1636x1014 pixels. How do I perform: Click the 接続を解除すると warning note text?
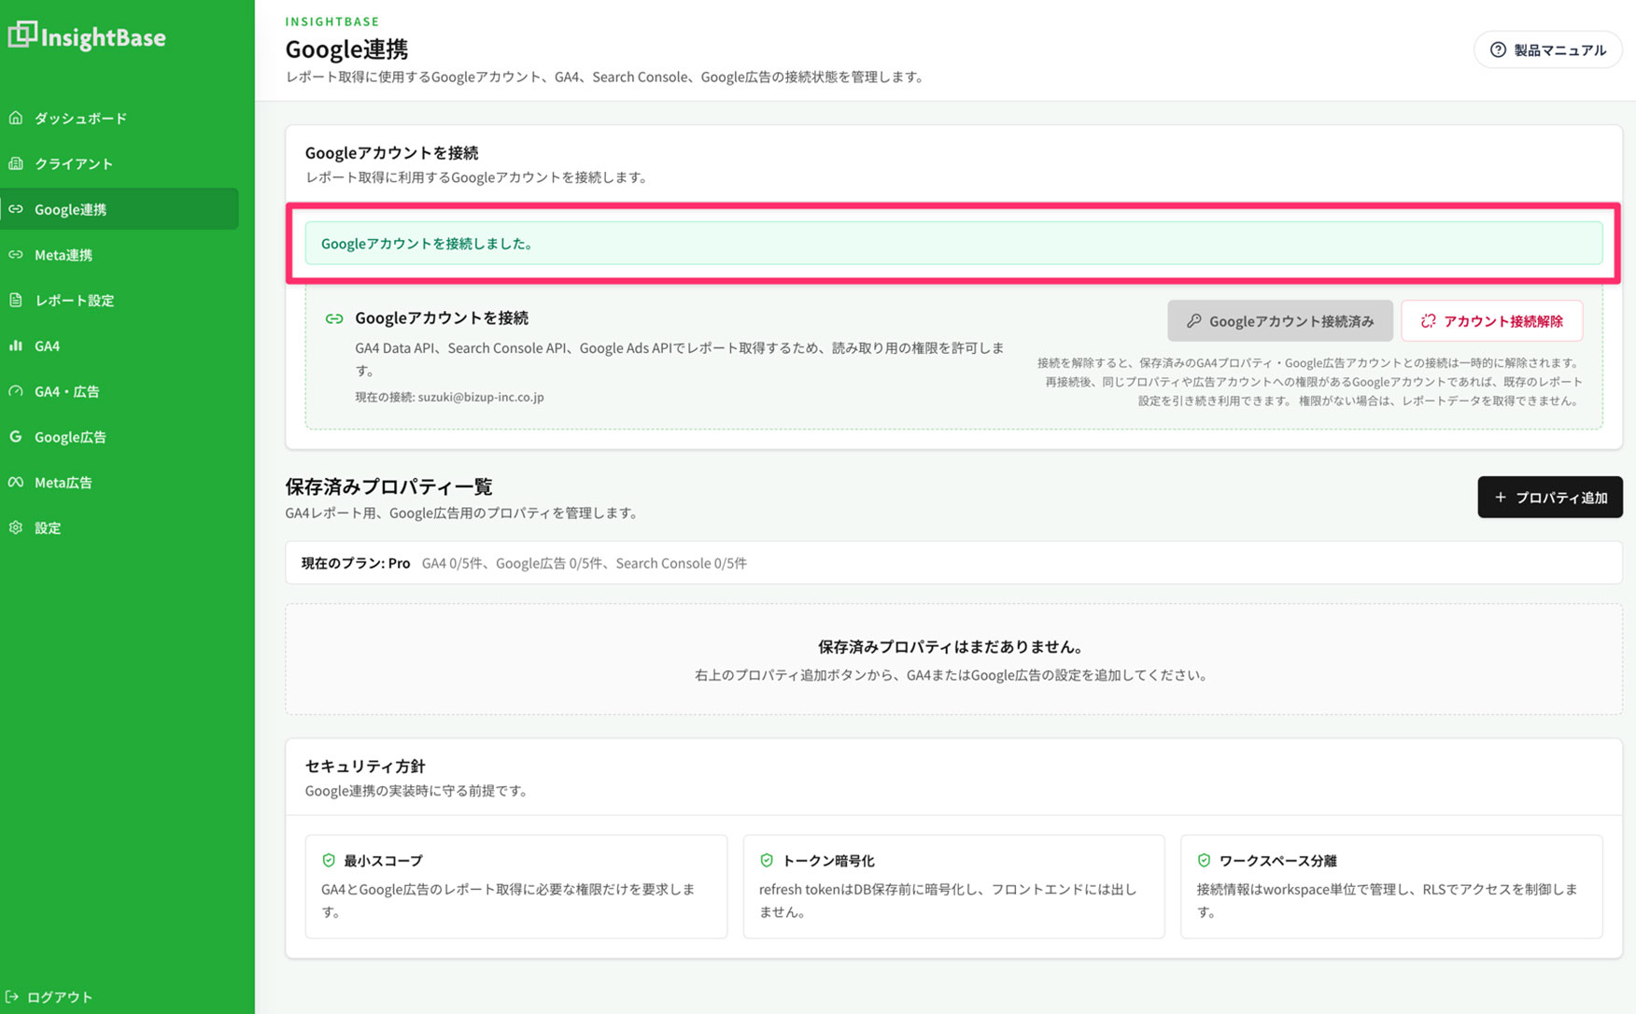[1309, 382]
